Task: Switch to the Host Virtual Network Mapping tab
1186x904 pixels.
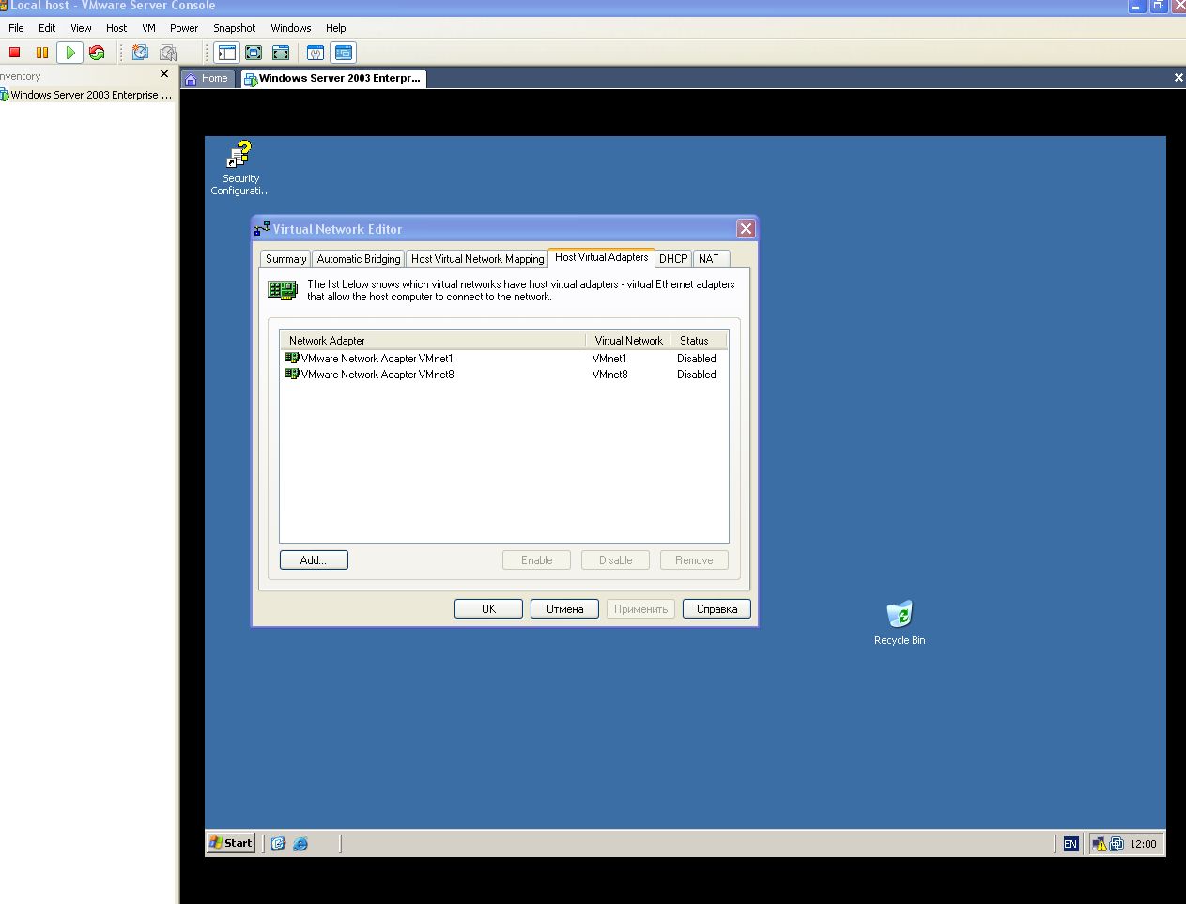Action: (x=477, y=259)
